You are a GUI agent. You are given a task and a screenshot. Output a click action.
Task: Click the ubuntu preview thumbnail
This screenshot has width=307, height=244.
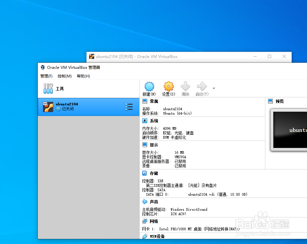(x=289, y=130)
